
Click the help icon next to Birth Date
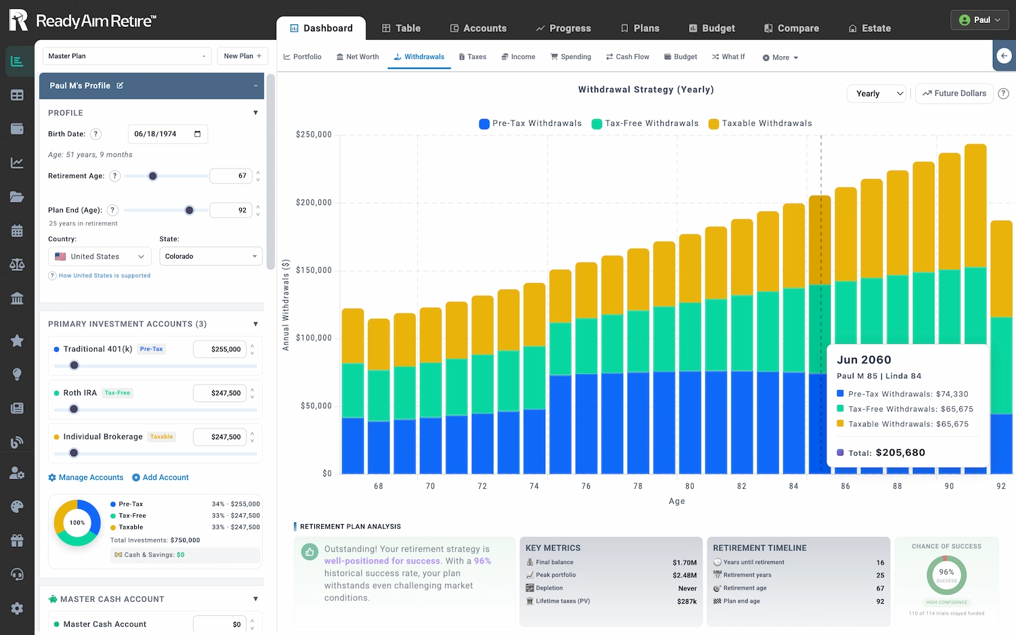tap(96, 134)
